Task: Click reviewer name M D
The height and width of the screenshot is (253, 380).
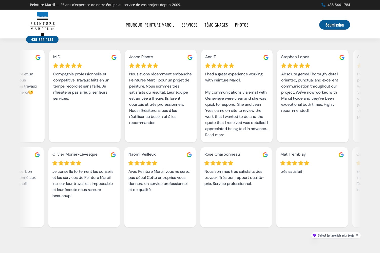Action: [57, 57]
